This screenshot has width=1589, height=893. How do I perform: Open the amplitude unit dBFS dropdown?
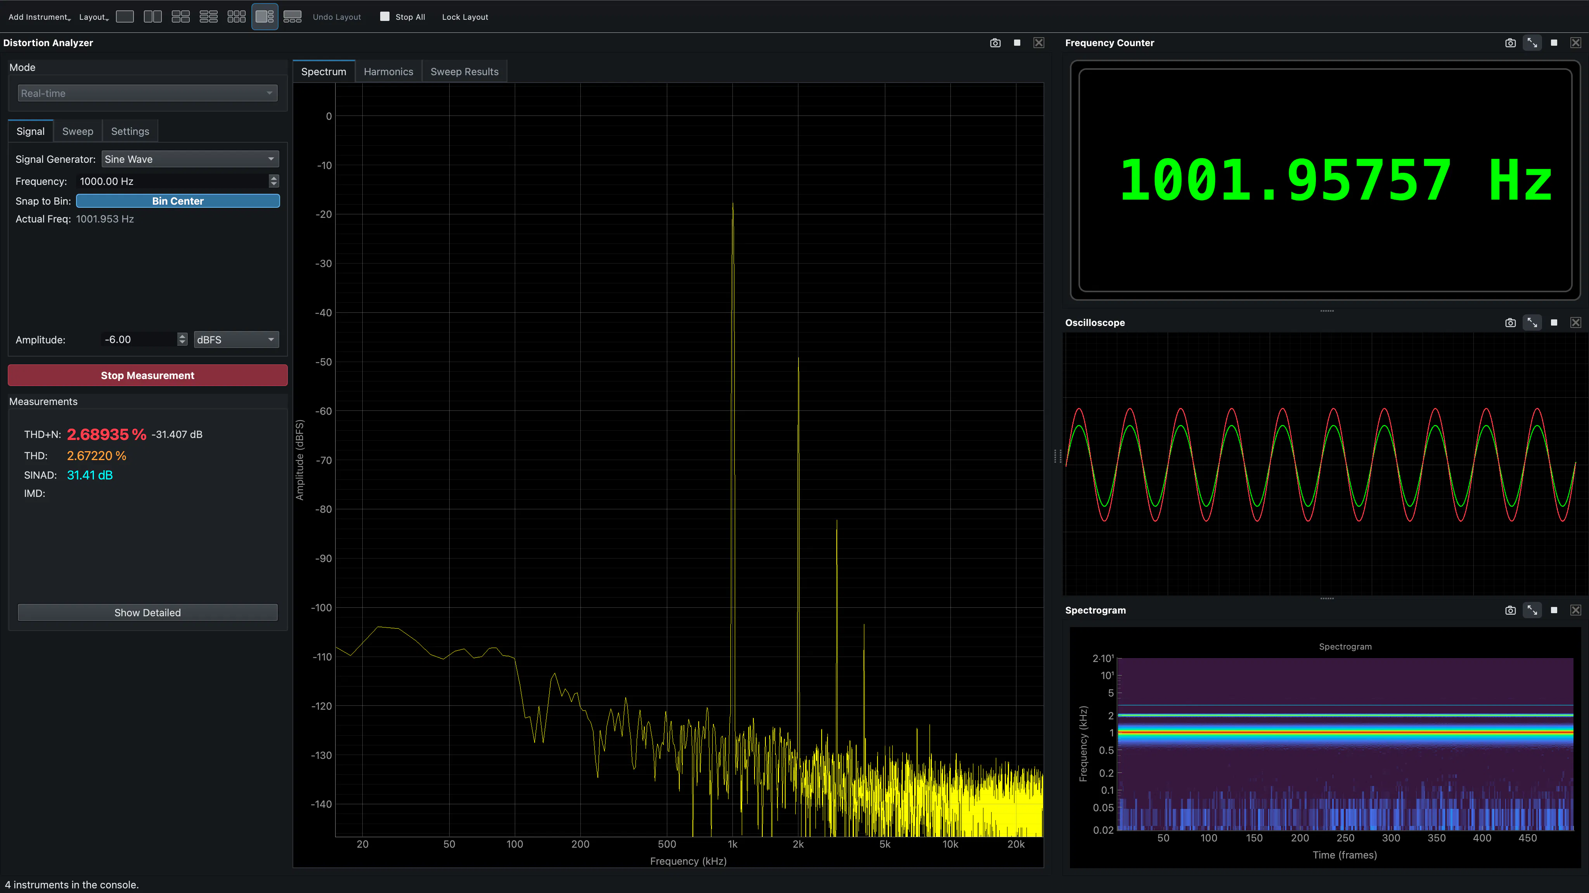[236, 340]
